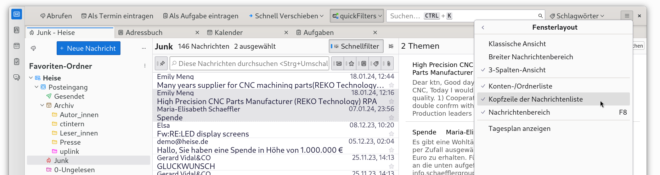
Task: Open the Chat space in the sidebar
Action: [x=17, y=77]
